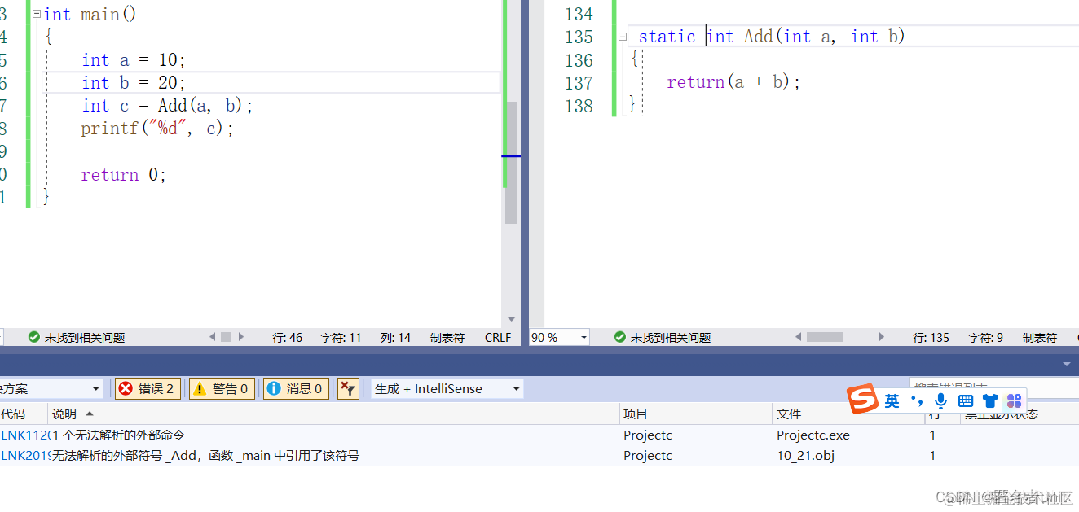Screen dimensions: 1079x512
Task: Open the error list panel options arrow
Action: coord(1067,363)
